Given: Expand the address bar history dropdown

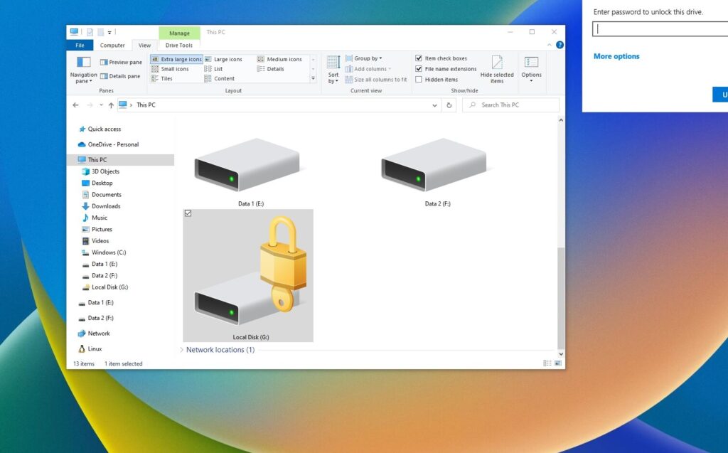Looking at the screenshot, I should 434,105.
